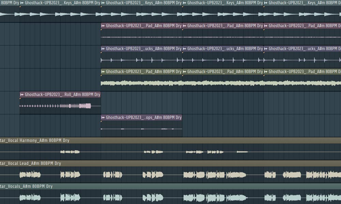Open menu of third ucks clip
Screen dimensions: 341x204
pyautogui.click(x=266, y=49)
